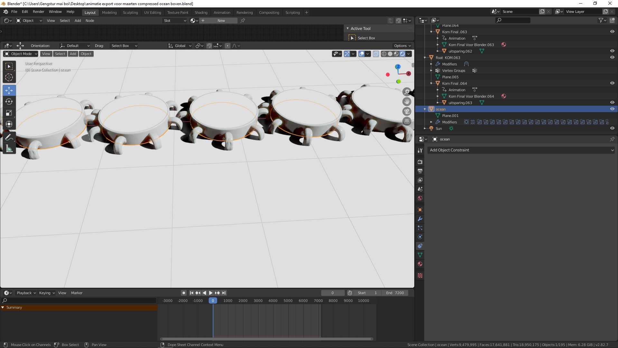This screenshot has width=618, height=348.
Task: Toggle perspective/orthographic grid icon in viewport
Action: tap(407, 121)
